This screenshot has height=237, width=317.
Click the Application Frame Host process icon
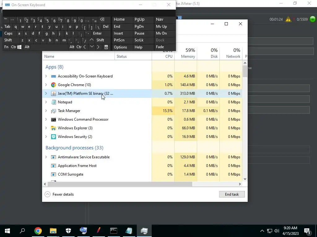53,166
